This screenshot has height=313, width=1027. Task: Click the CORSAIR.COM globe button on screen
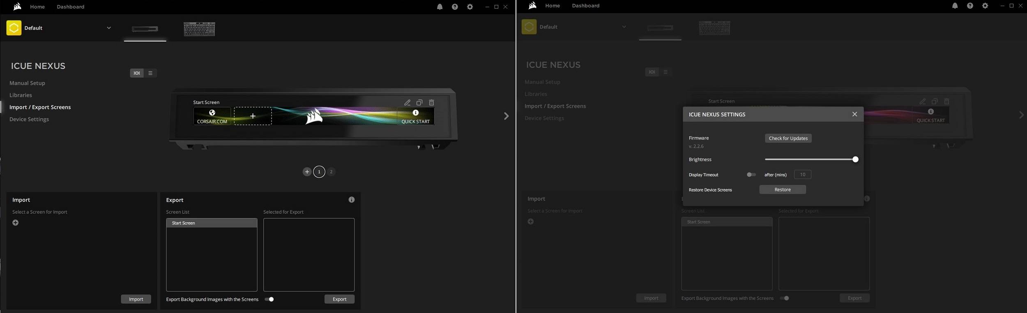coord(212,116)
